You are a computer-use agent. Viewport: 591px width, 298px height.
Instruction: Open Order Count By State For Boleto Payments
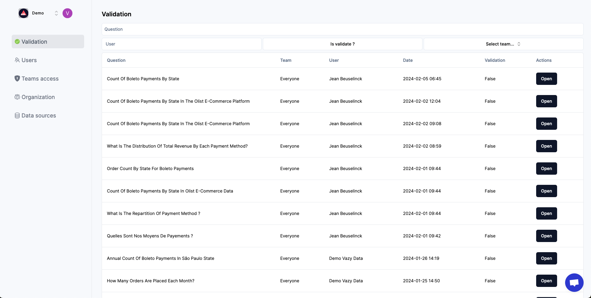pyautogui.click(x=546, y=169)
